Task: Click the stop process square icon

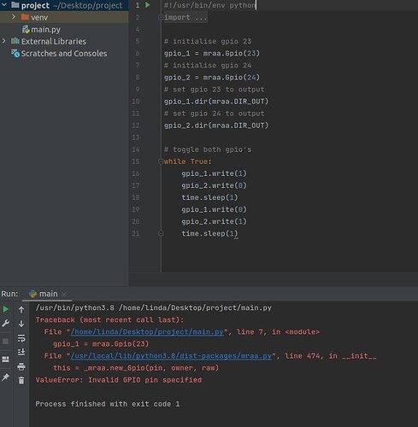Action: click(5, 341)
